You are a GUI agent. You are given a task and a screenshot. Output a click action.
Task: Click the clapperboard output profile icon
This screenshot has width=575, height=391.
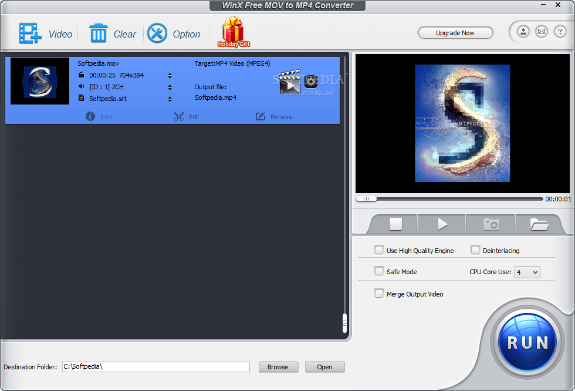290,82
